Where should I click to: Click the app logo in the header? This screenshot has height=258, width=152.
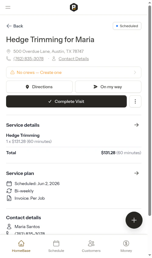(74, 7)
